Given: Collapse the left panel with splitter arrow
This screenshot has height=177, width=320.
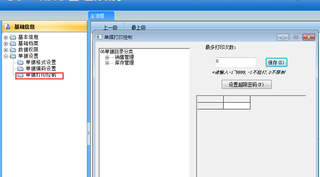Looking at the screenshot, I should pyautogui.click(x=88, y=133).
